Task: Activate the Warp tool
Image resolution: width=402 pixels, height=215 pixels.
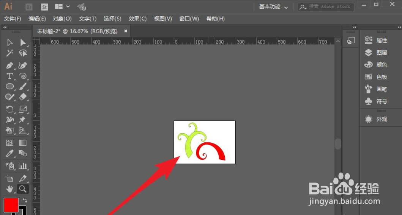Action: (x=10, y=120)
